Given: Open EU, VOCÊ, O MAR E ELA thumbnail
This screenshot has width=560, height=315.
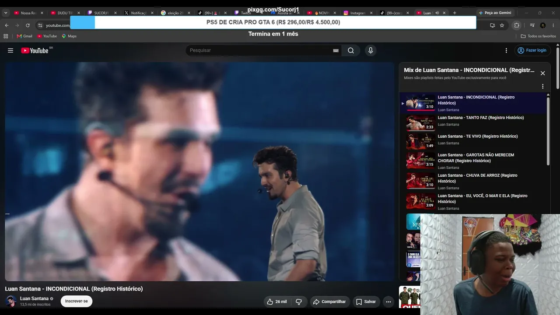Looking at the screenshot, I should click(420, 201).
